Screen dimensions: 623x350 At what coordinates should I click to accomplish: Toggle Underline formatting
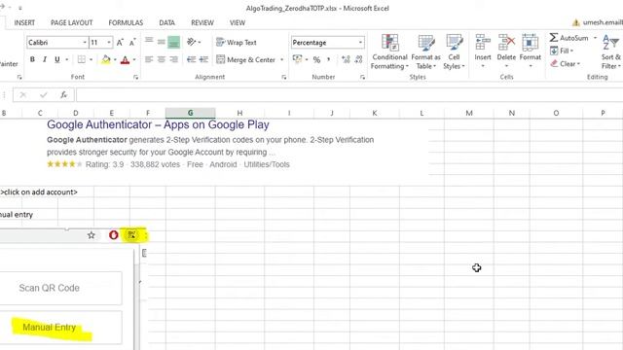coord(57,59)
